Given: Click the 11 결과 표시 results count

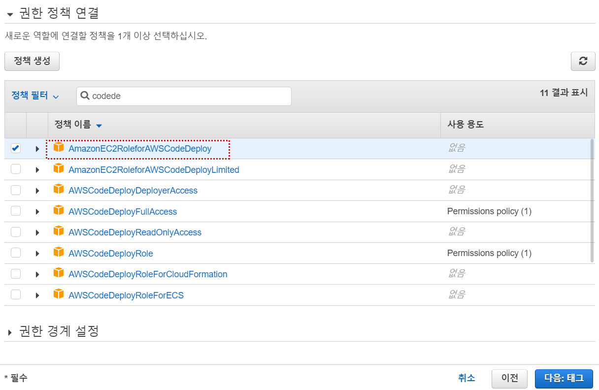Looking at the screenshot, I should point(564,93).
